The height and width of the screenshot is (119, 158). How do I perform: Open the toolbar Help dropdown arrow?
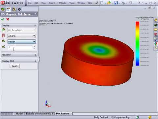click(x=143, y=3)
